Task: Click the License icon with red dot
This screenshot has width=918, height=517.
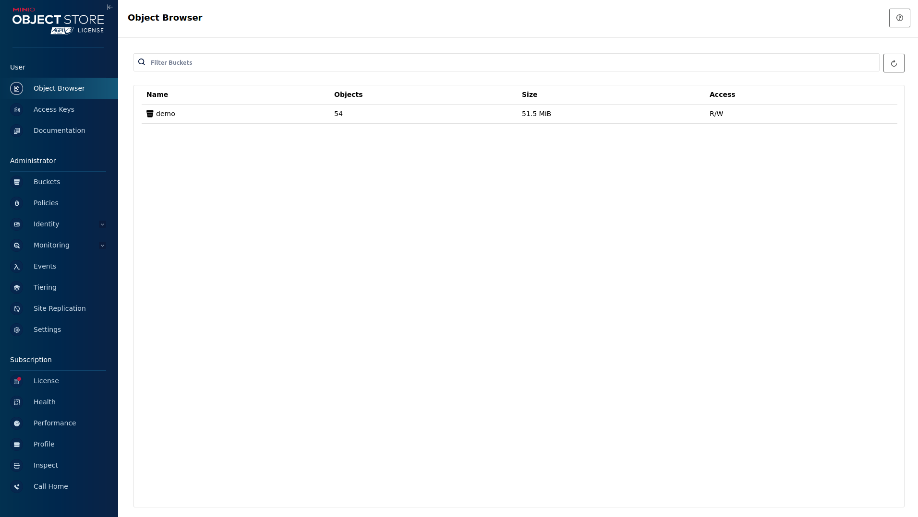Action: click(x=17, y=381)
